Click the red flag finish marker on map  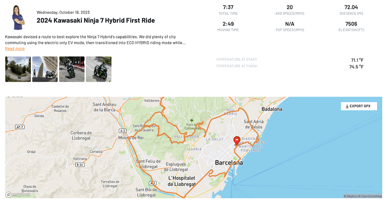click(x=237, y=140)
